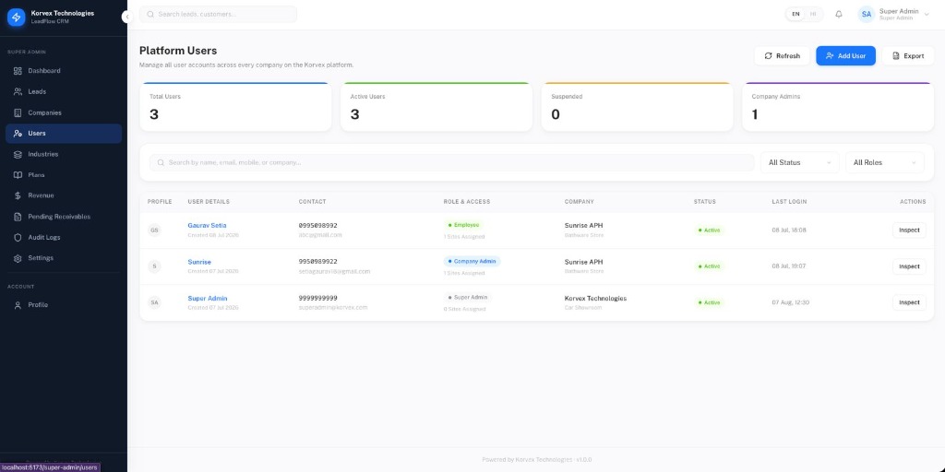The height and width of the screenshot is (472, 945).
Task: Click the Leads people icon
Action: pyautogui.click(x=18, y=91)
